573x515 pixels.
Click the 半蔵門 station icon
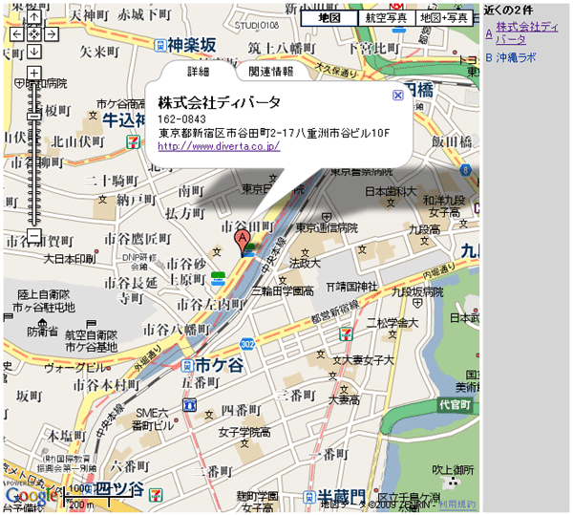[x=309, y=497]
